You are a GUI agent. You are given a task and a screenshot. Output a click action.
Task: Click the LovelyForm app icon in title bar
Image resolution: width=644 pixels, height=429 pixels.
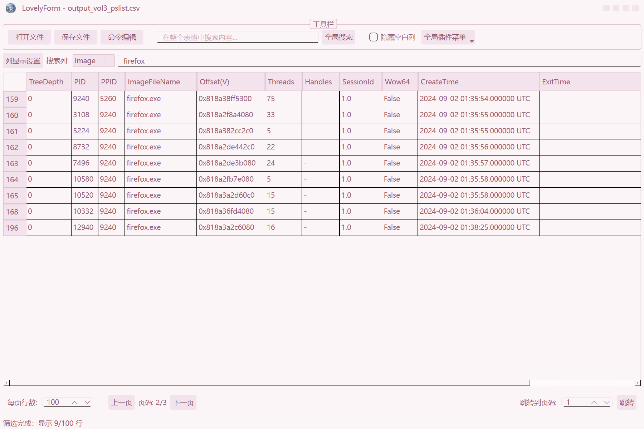pyautogui.click(x=11, y=8)
